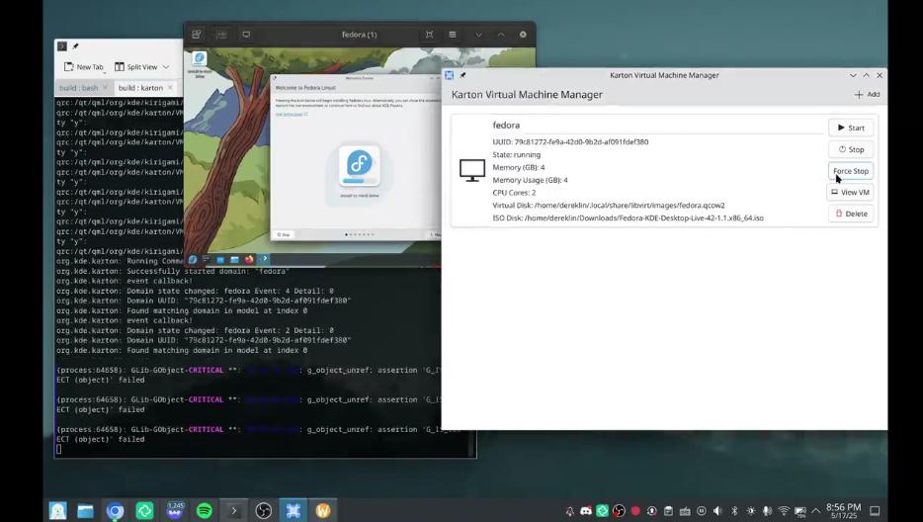923x522 pixels.
Task: Start the fedora virtual machine
Action: pos(851,128)
